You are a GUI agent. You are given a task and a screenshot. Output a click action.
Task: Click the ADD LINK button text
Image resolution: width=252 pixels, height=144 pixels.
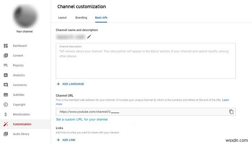point(69,140)
